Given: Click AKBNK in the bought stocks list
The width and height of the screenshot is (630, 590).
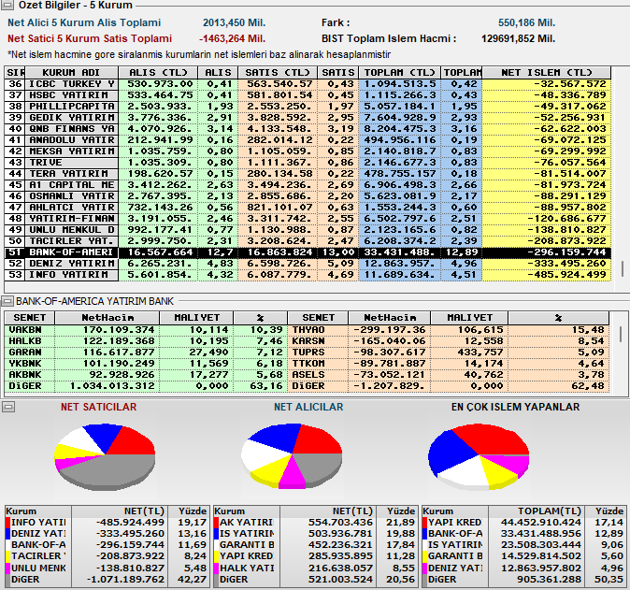Looking at the screenshot, I should click(x=25, y=375).
